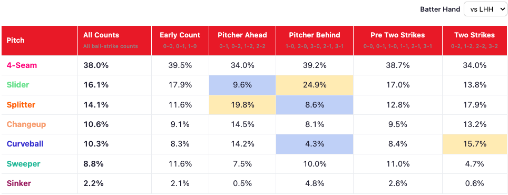
Task: Click the blue-highlighted 9.6% Slider cell
Action: coord(242,85)
